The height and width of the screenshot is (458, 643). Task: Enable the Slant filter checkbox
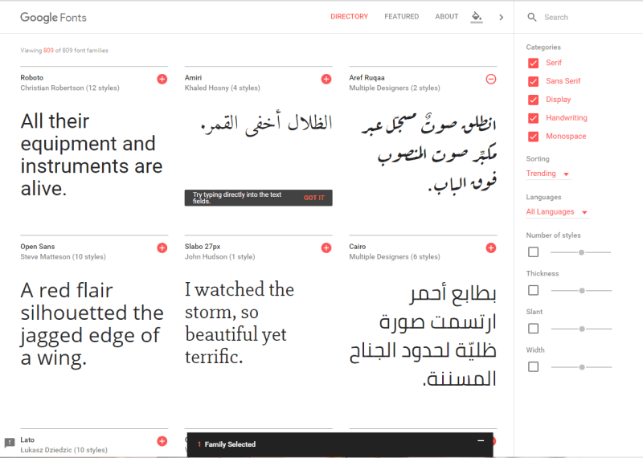point(533,329)
